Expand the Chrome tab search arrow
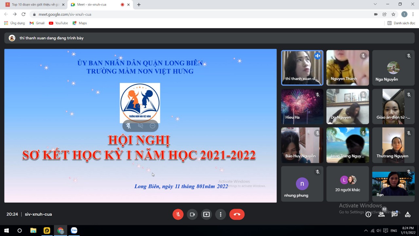The width and height of the screenshot is (419, 236). pyautogui.click(x=375, y=4)
